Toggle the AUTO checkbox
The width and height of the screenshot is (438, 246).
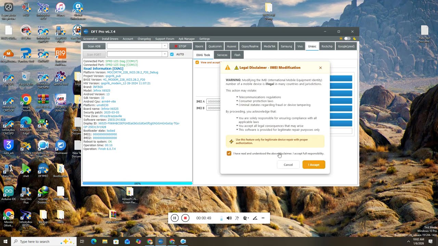pos(172,54)
